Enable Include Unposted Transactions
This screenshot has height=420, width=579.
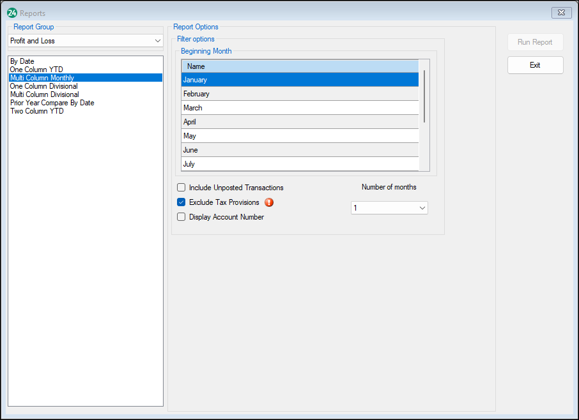[x=181, y=188]
